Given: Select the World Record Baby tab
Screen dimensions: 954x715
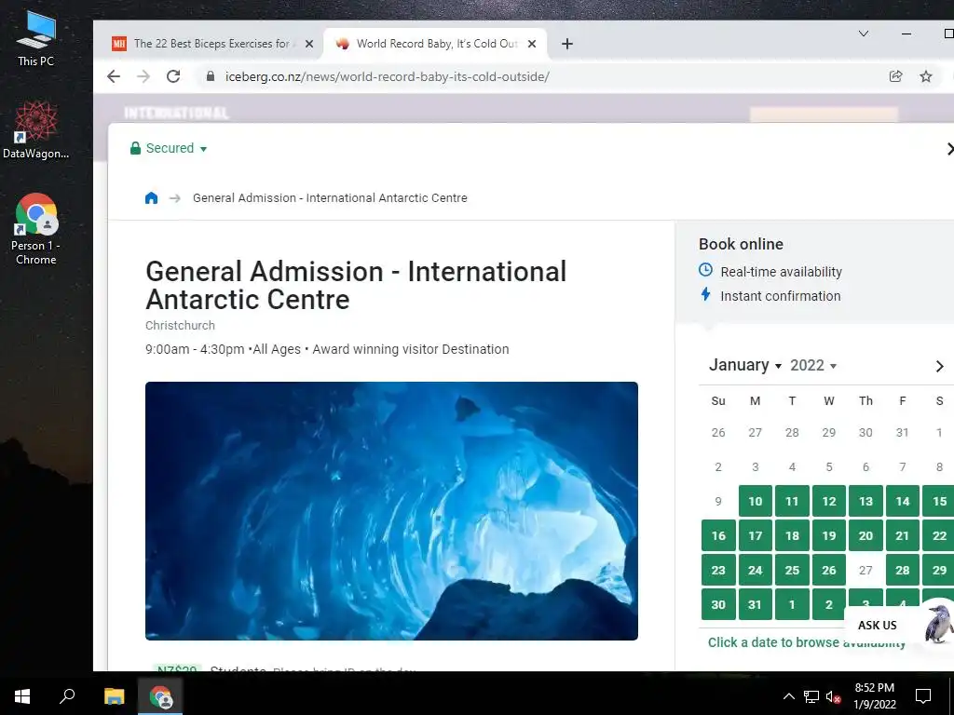Looking at the screenshot, I should pyautogui.click(x=435, y=44).
